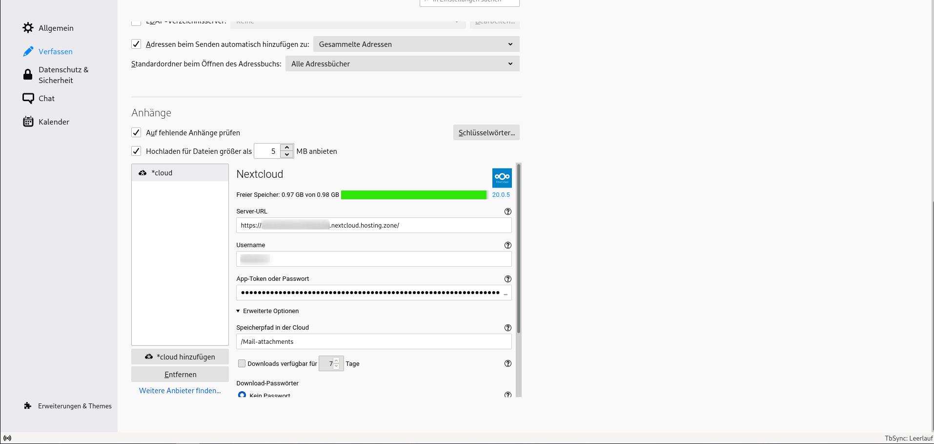
Task: Show help for App-Token oder Passwort
Action: [508, 279]
